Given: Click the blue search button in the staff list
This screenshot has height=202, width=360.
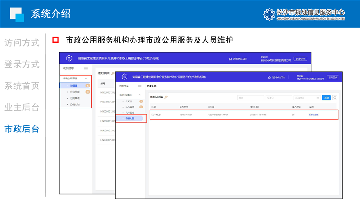Looking at the screenshot, I should click(x=326, y=98).
